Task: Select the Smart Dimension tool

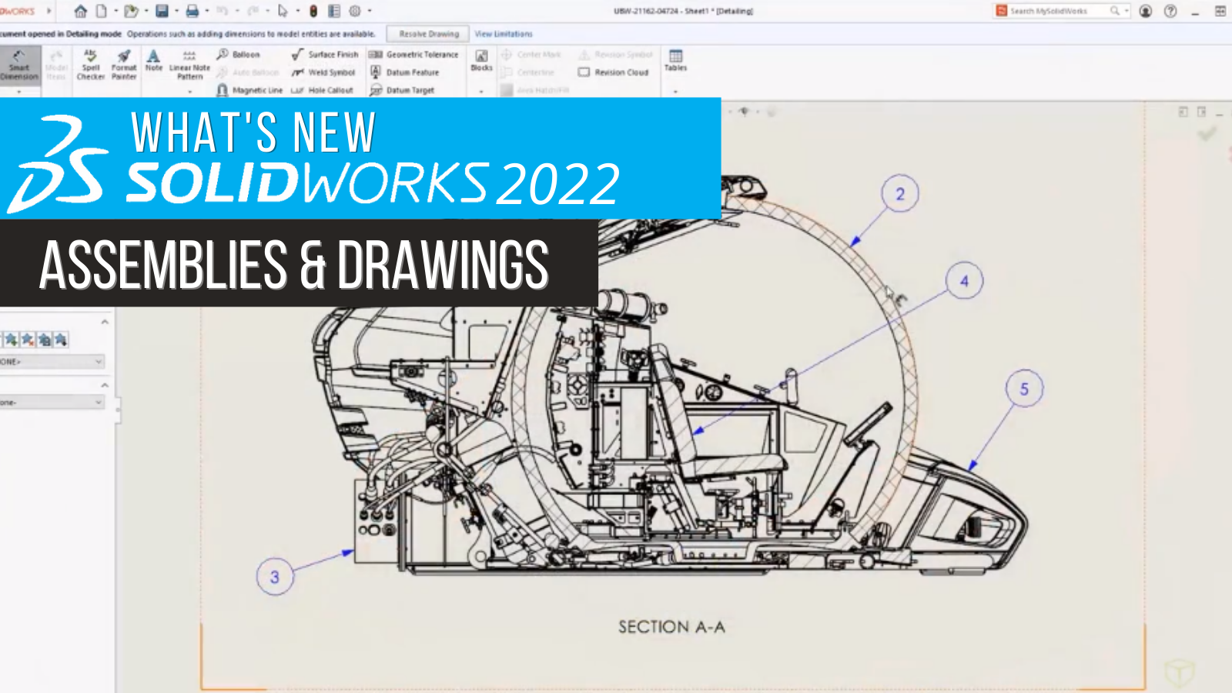Action: point(19,65)
